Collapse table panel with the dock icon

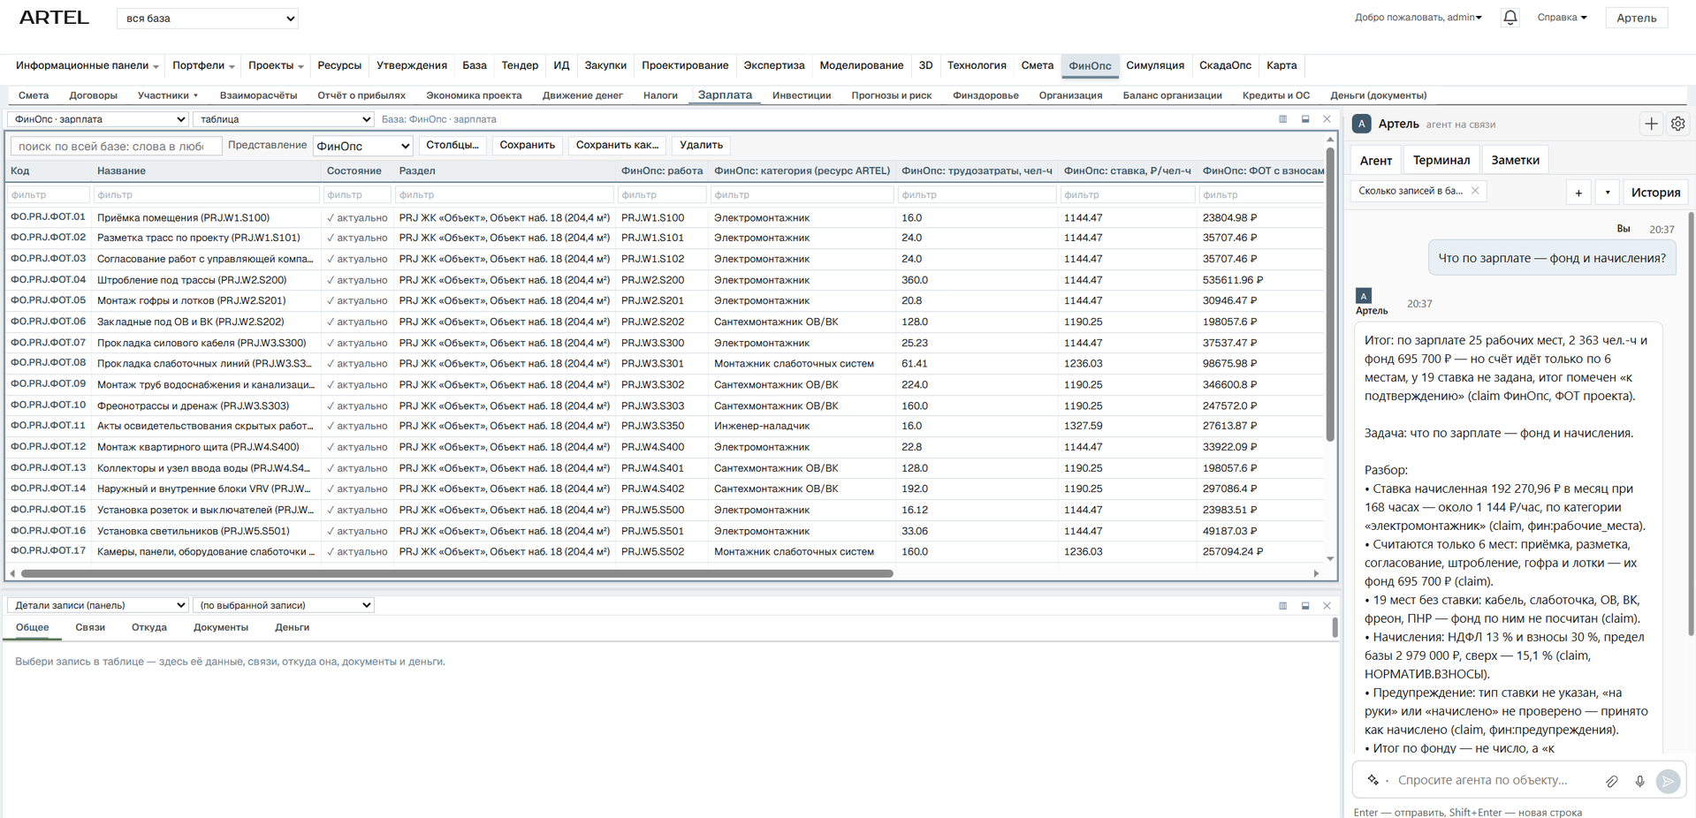1305,119
